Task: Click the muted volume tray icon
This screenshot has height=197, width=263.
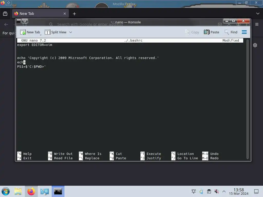Action: pos(217,191)
